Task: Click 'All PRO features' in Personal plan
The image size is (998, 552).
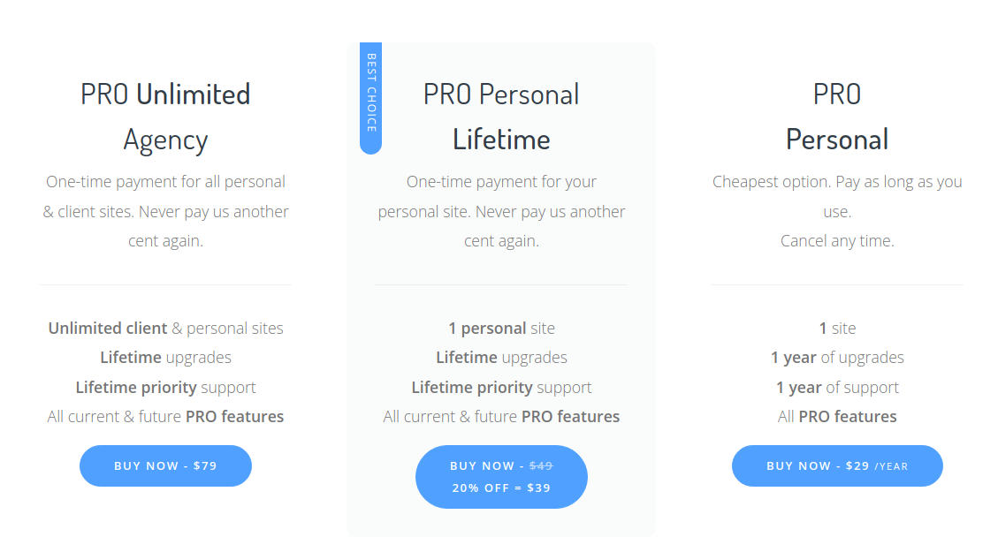Action: pos(837,417)
